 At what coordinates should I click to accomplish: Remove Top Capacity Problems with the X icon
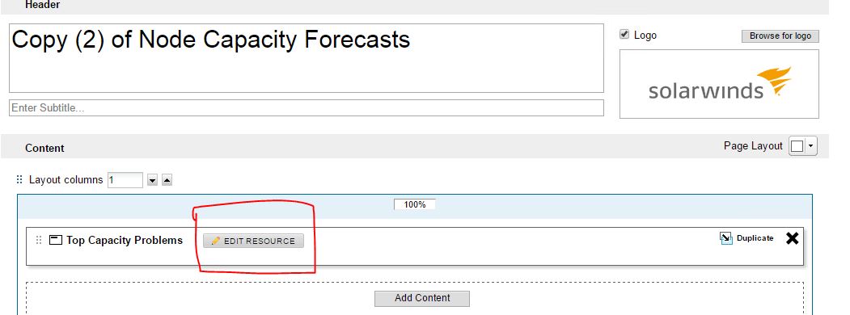click(x=792, y=238)
